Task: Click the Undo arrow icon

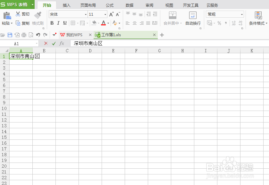Action: coord(38,35)
